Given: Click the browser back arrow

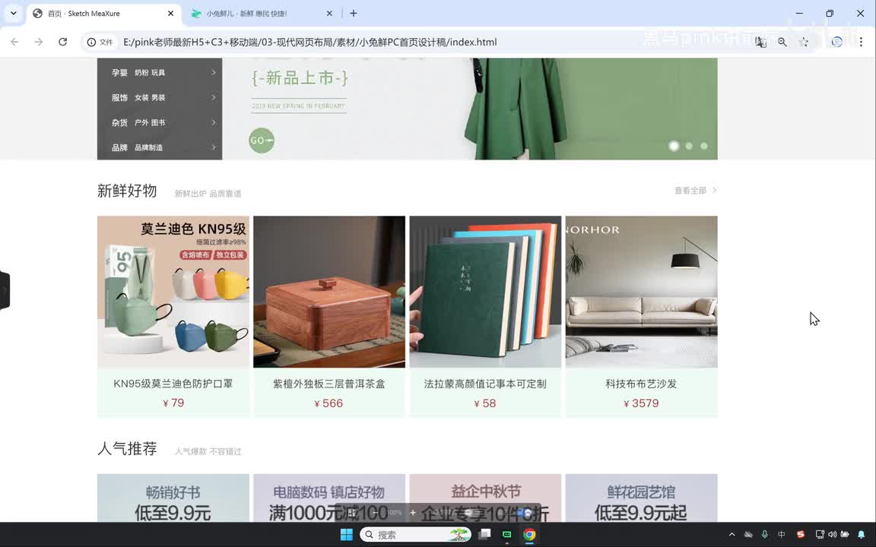Looking at the screenshot, I should (x=14, y=42).
